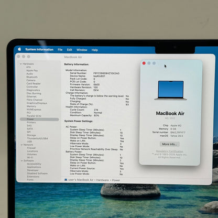Select Fonts under Software
This screenshot has width=218, height=218.
(x=30, y=180)
